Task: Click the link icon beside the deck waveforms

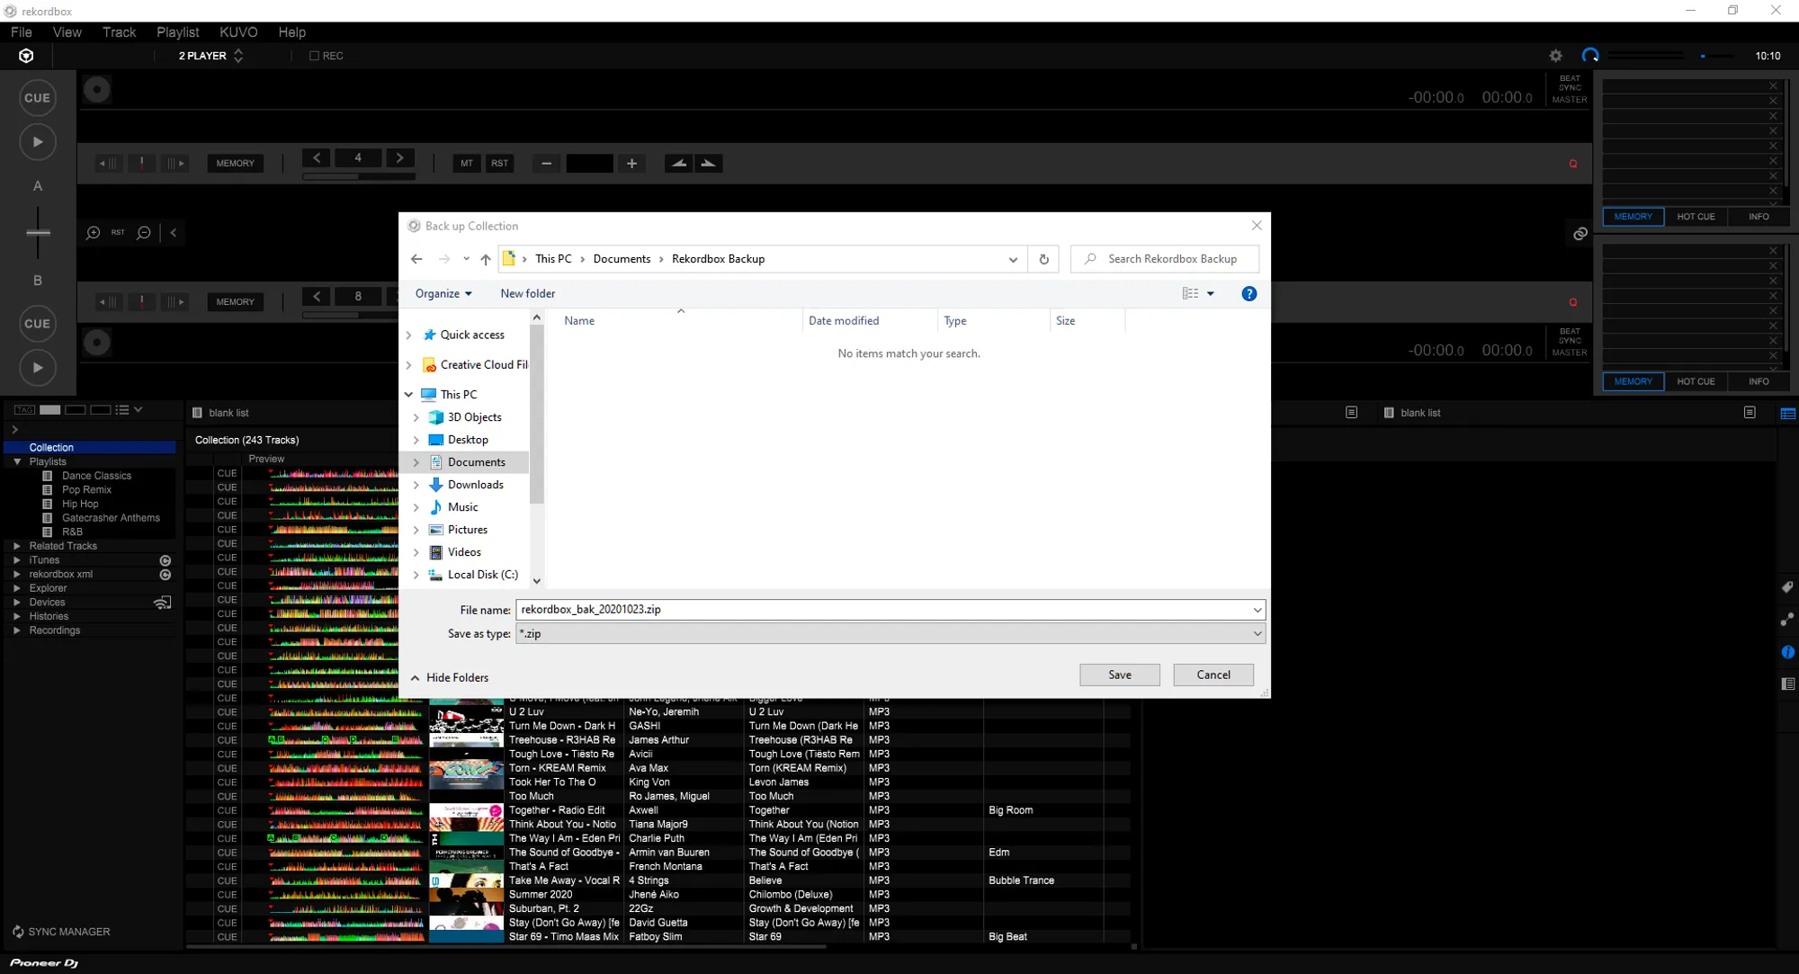Action: pyautogui.click(x=1580, y=234)
